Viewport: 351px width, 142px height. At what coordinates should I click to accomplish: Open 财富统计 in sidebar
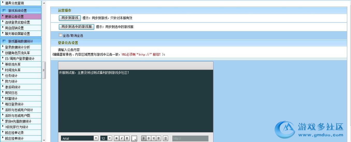click(21, 98)
